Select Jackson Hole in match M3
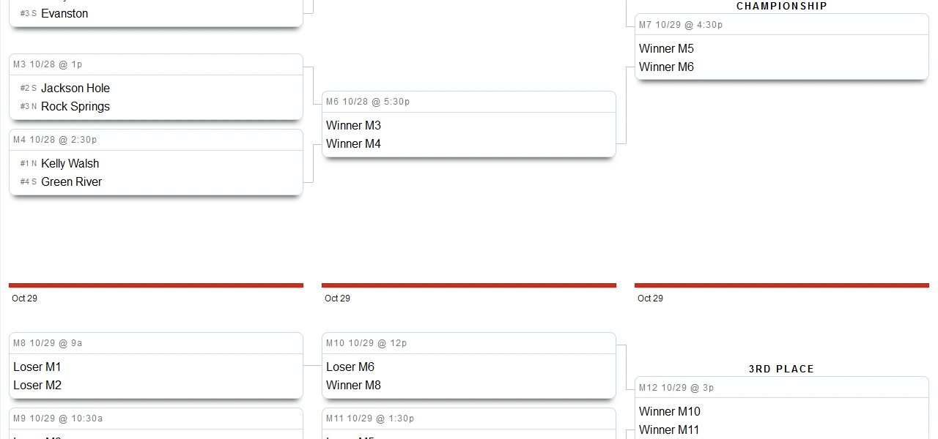 click(x=75, y=88)
